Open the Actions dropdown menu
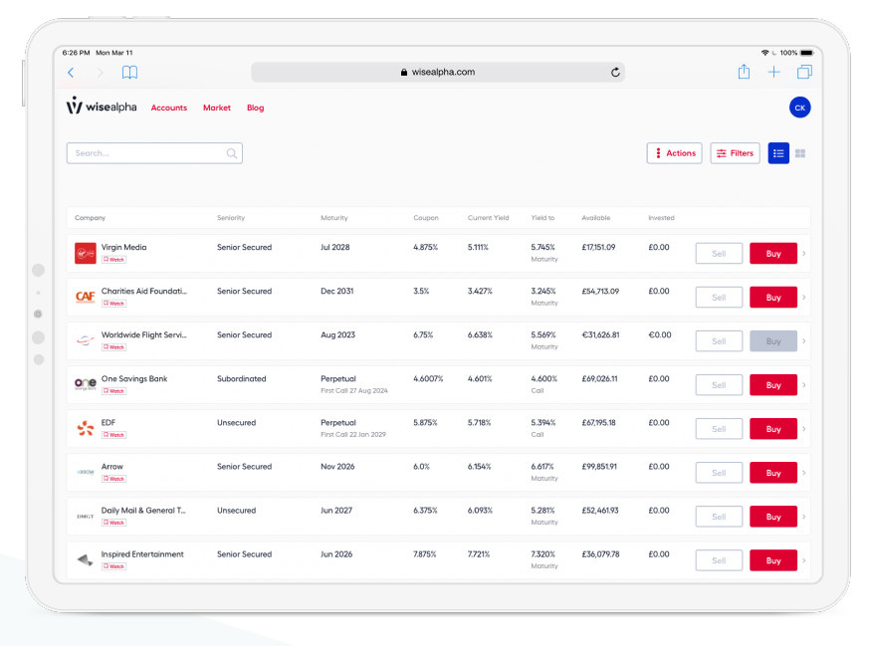The image size is (869, 646). pyautogui.click(x=675, y=153)
